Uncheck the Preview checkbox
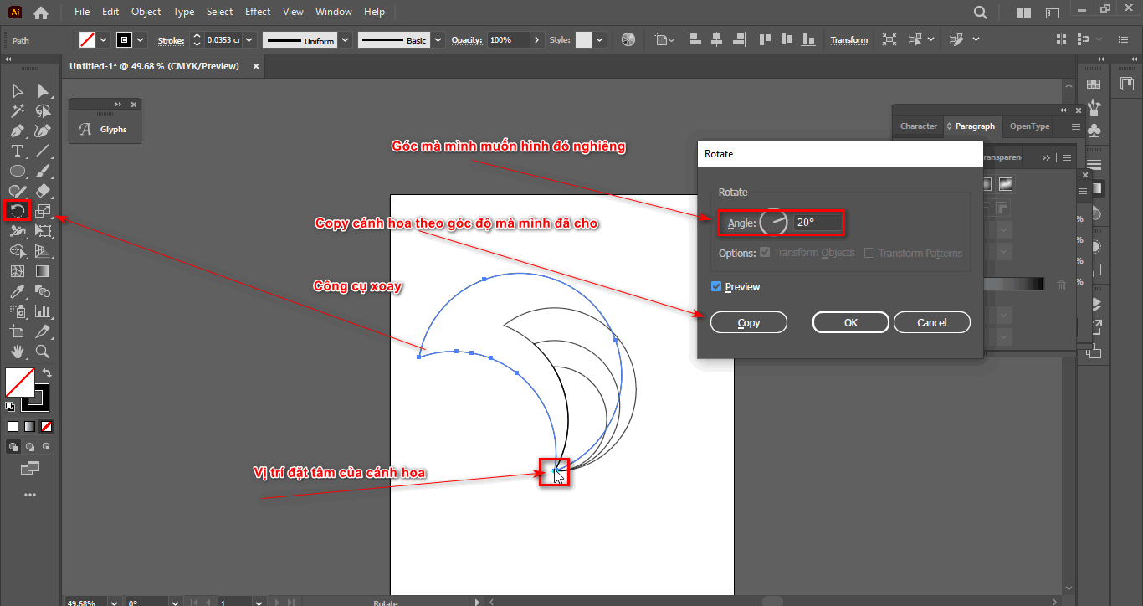The height and width of the screenshot is (606, 1143). click(716, 287)
